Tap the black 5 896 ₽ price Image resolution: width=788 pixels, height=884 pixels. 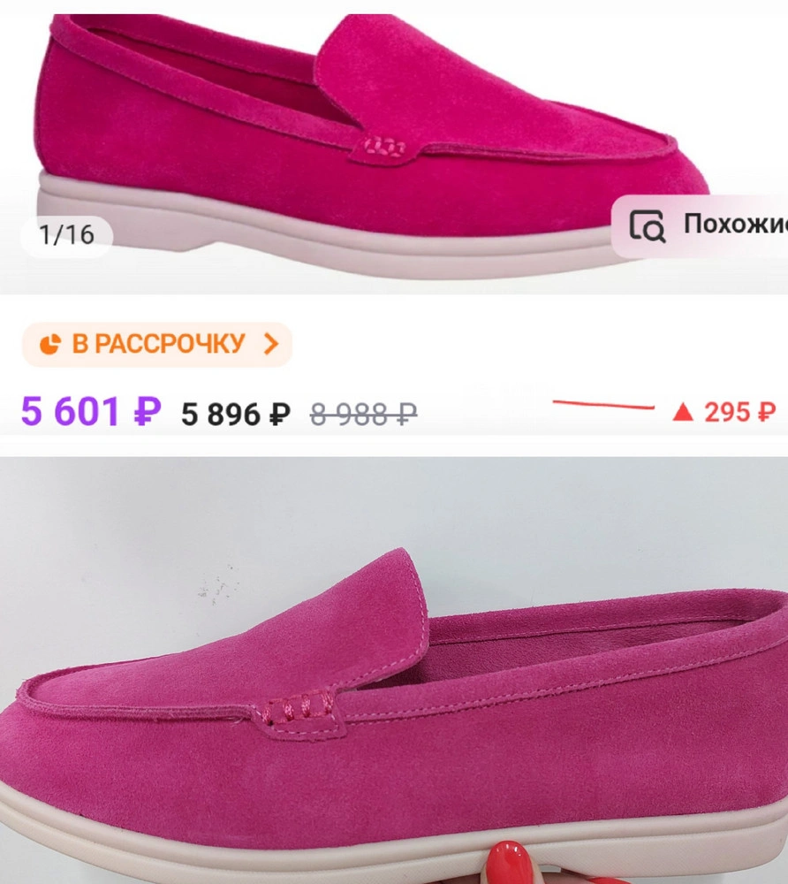tap(236, 415)
